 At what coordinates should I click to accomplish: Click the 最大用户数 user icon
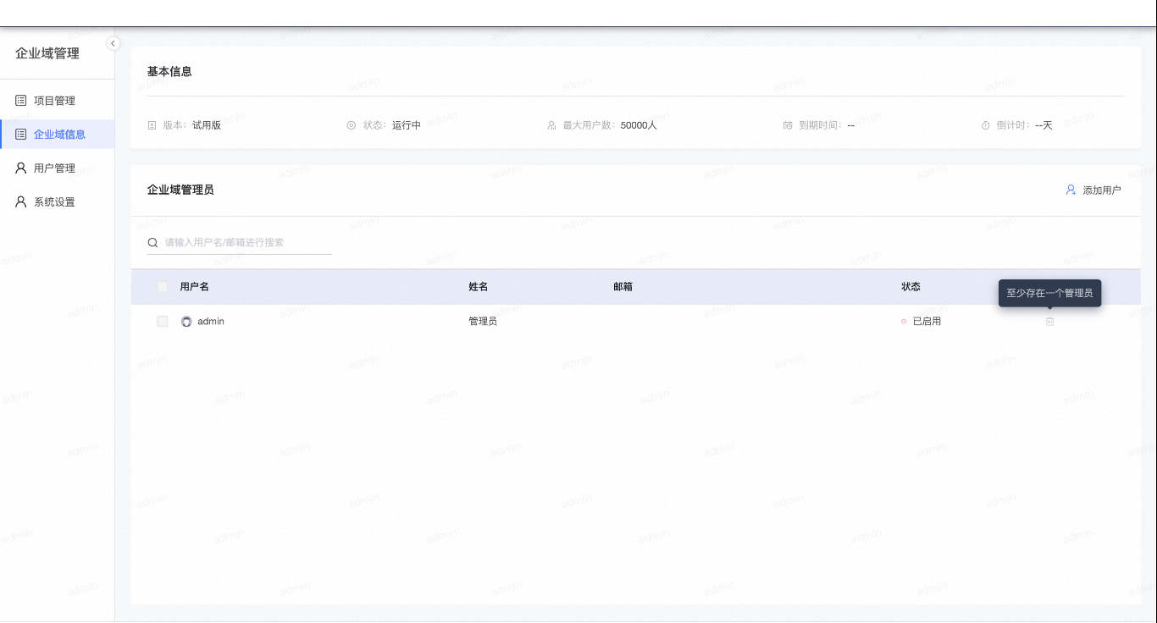(x=552, y=125)
